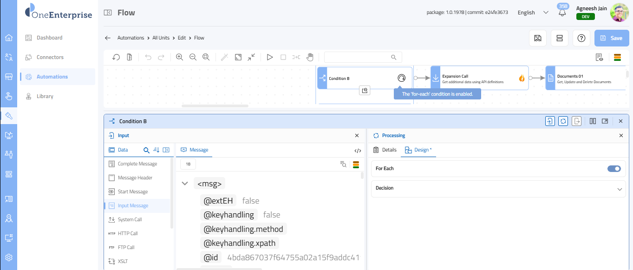Viewport: 633px width, 270px height.
Task: Toggle the For Each switch off
Action: tap(613, 169)
